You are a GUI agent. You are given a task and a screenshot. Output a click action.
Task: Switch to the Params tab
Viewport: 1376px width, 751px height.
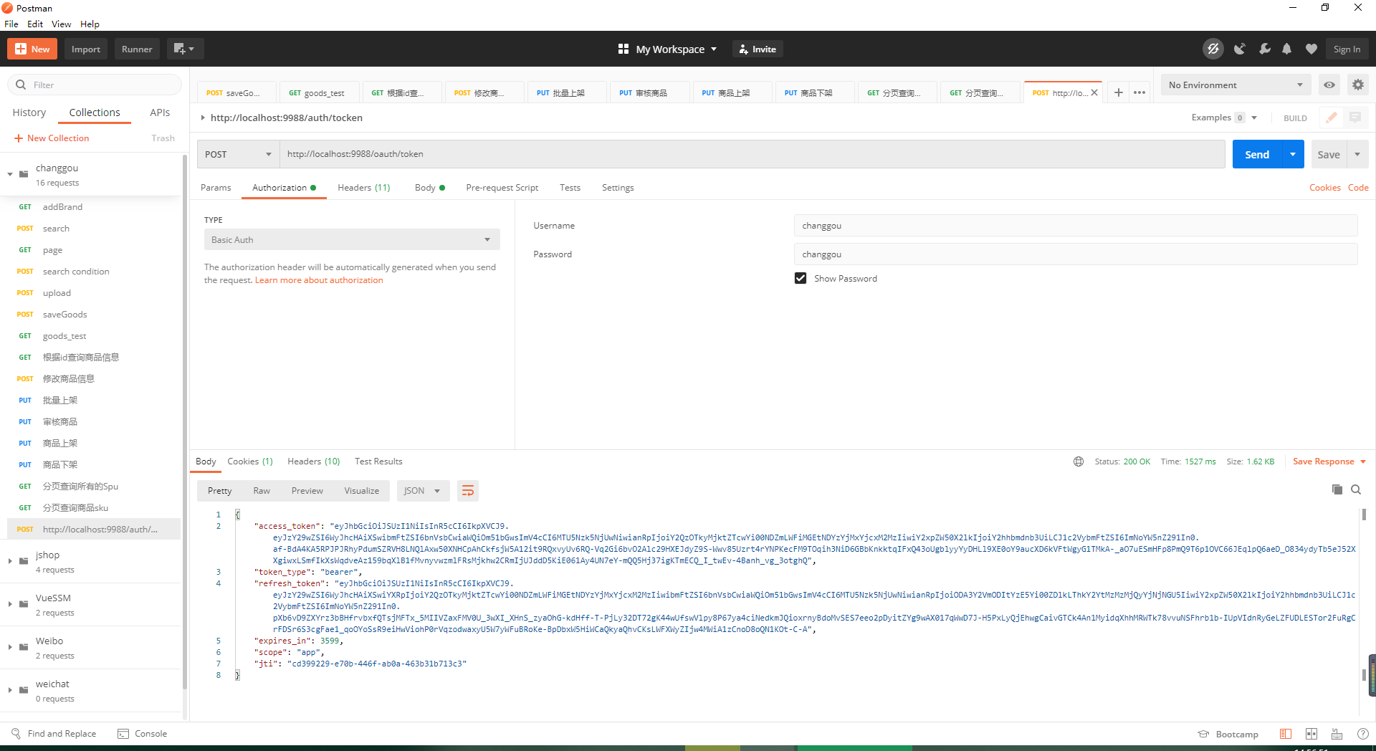216,188
